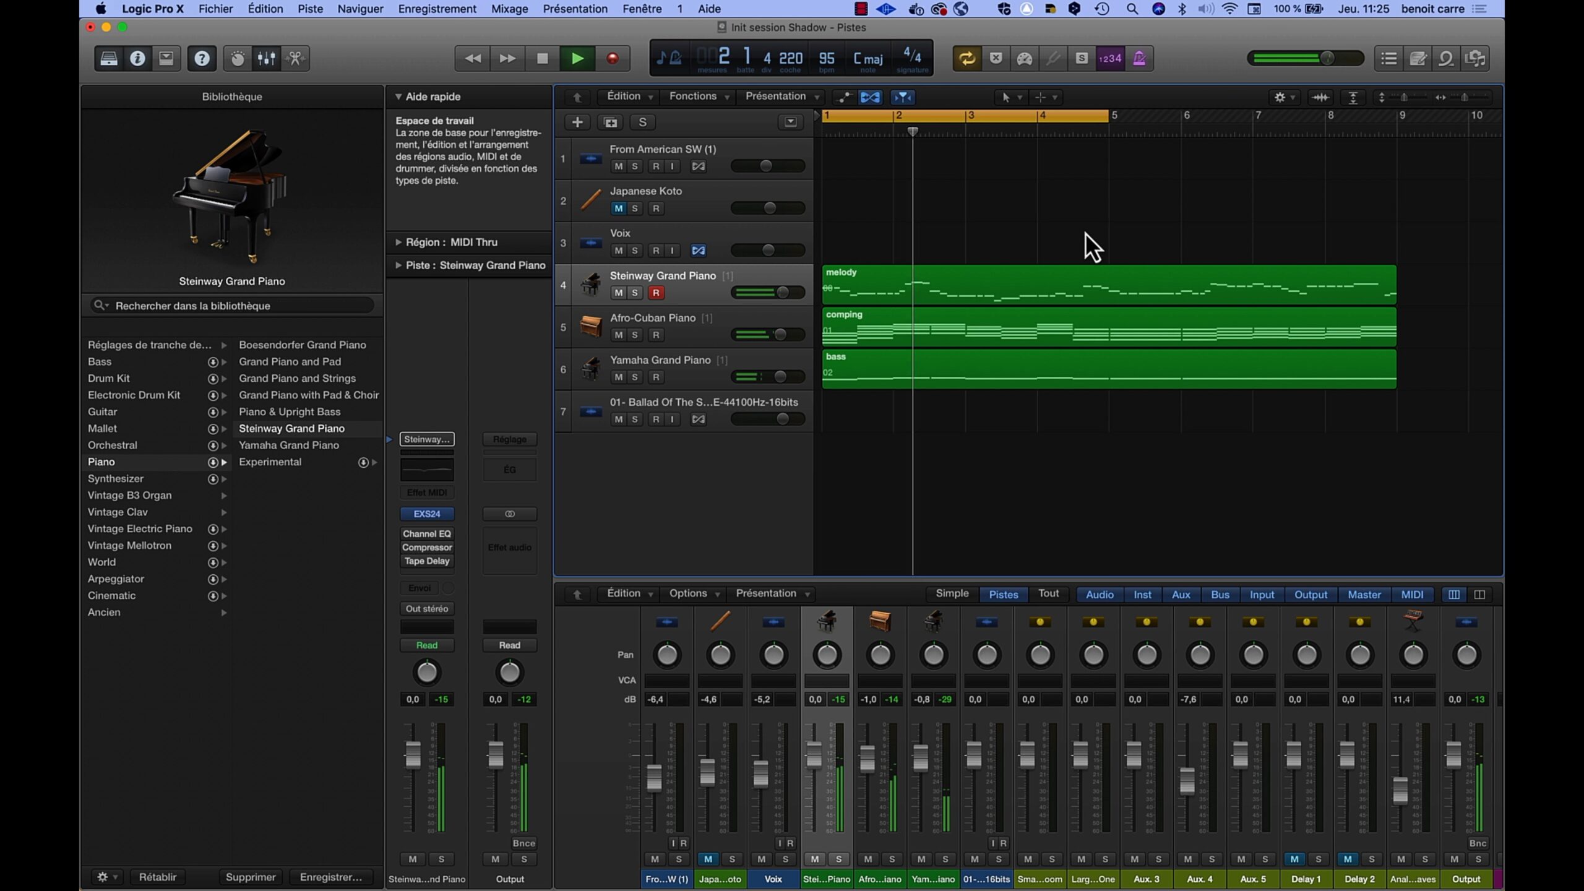Click the Afro-Cuban Piano track icon
Viewport: 1584px width, 891px height.
pyautogui.click(x=591, y=327)
